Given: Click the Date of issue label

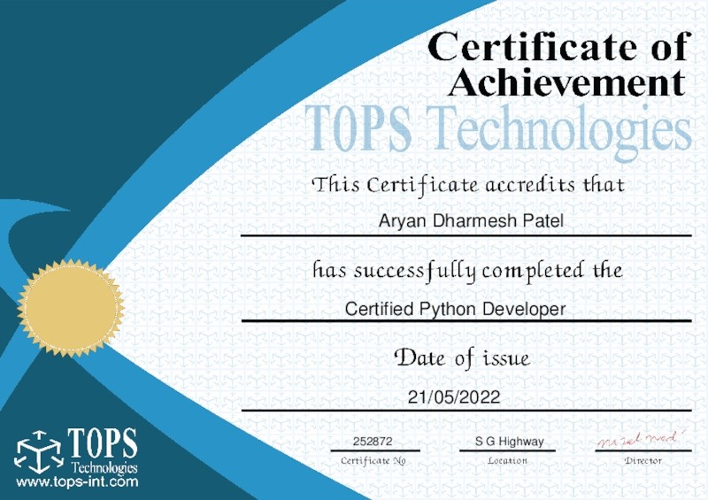Looking at the screenshot, I should click(x=462, y=358).
